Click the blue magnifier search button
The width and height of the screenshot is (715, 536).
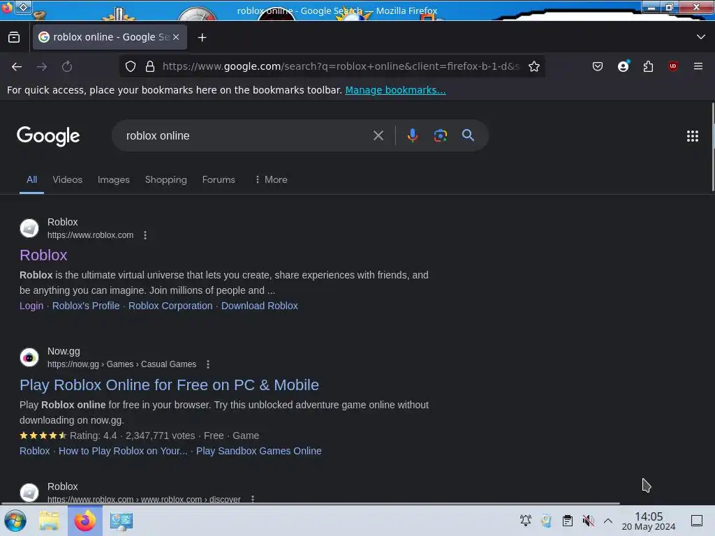click(x=468, y=135)
